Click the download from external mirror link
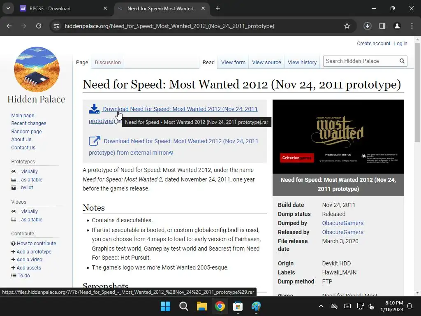The width and height of the screenshot is (421, 316). click(181, 141)
